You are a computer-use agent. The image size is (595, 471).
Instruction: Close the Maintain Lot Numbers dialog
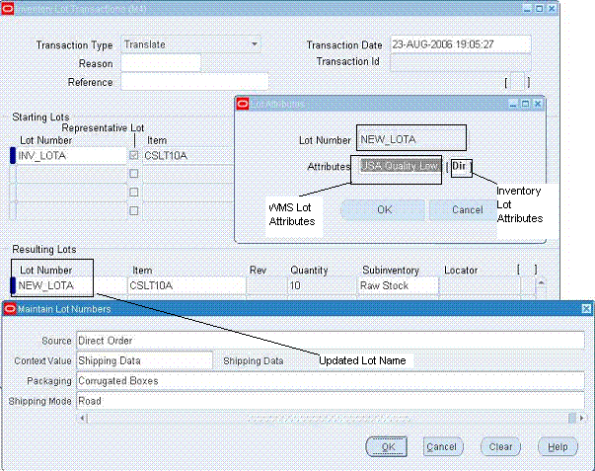click(586, 309)
